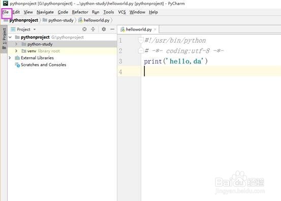Open the Navigate menu

click(x=45, y=12)
